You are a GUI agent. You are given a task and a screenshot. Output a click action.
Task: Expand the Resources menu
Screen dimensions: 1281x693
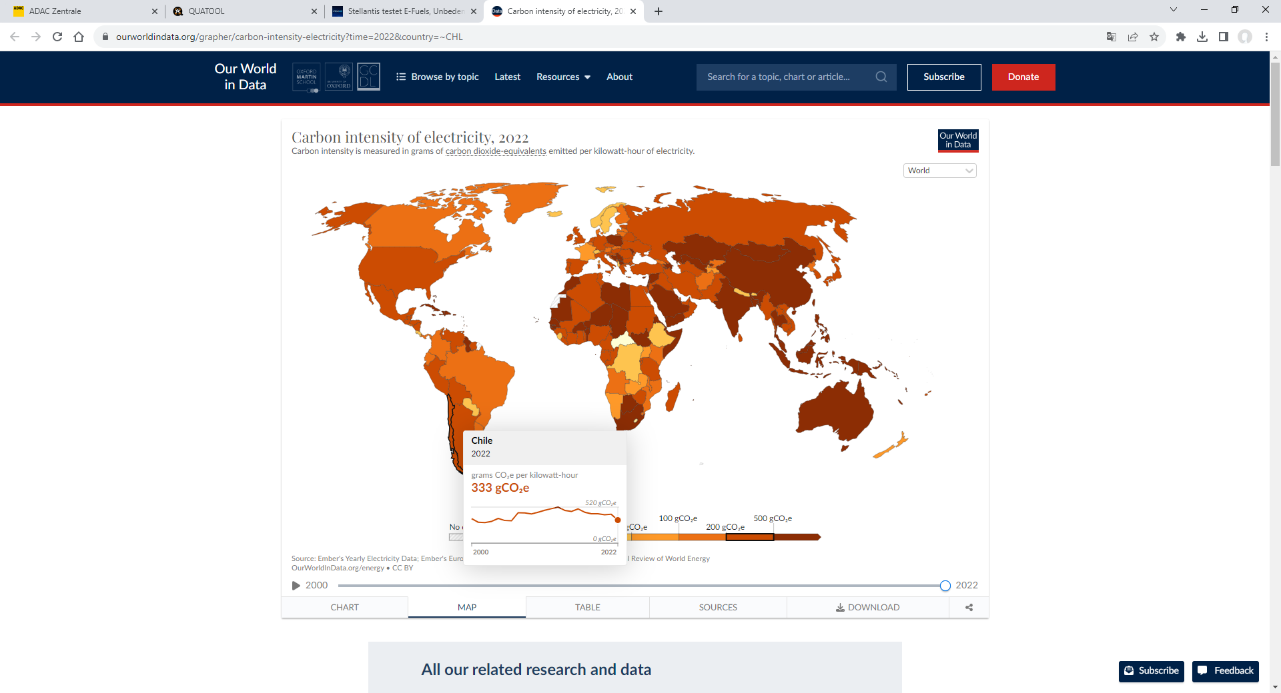(x=563, y=77)
